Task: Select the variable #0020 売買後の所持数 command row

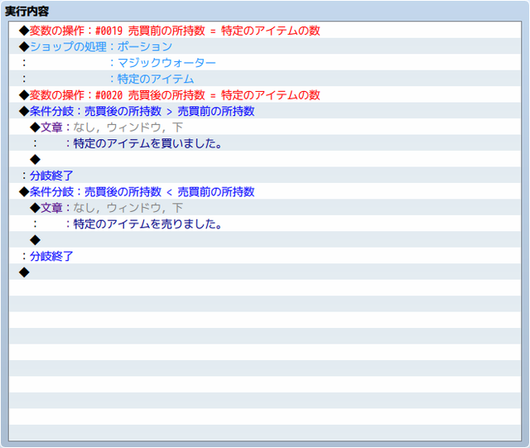Action: click(265, 95)
